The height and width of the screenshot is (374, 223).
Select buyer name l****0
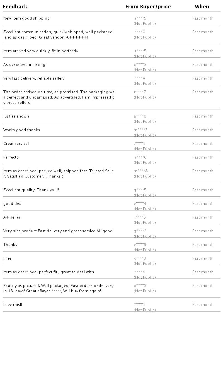139,32
